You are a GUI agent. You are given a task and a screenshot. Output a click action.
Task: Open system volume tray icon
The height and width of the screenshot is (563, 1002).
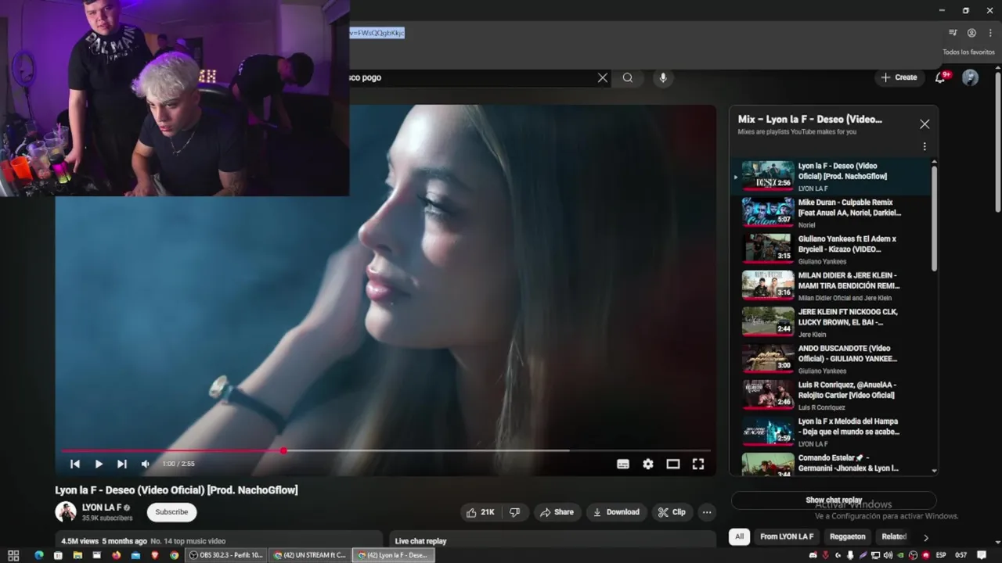coord(888,555)
